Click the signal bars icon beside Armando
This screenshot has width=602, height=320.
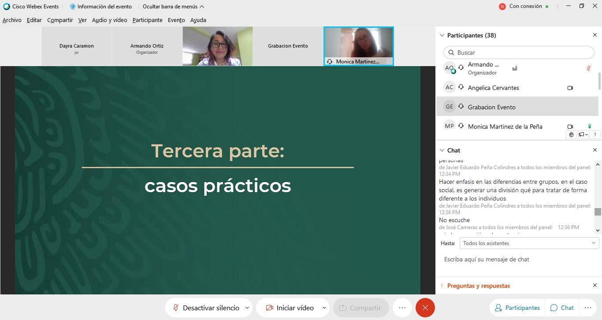click(x=515, y=68)
